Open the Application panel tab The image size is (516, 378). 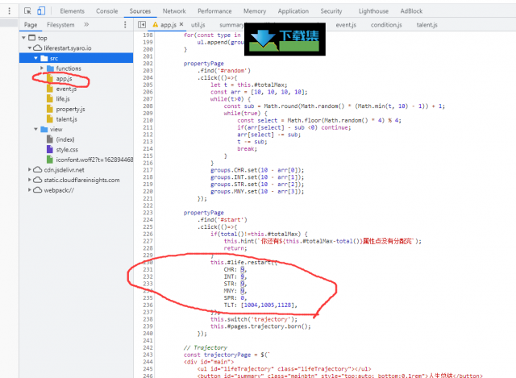(x=293, y=11)
